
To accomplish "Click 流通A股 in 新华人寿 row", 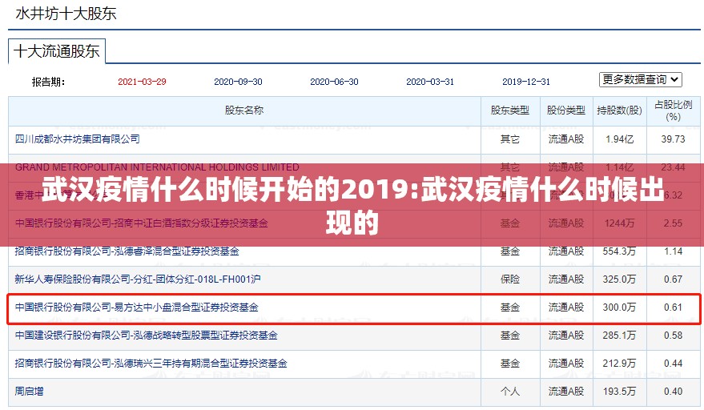I will coord(566,279).
